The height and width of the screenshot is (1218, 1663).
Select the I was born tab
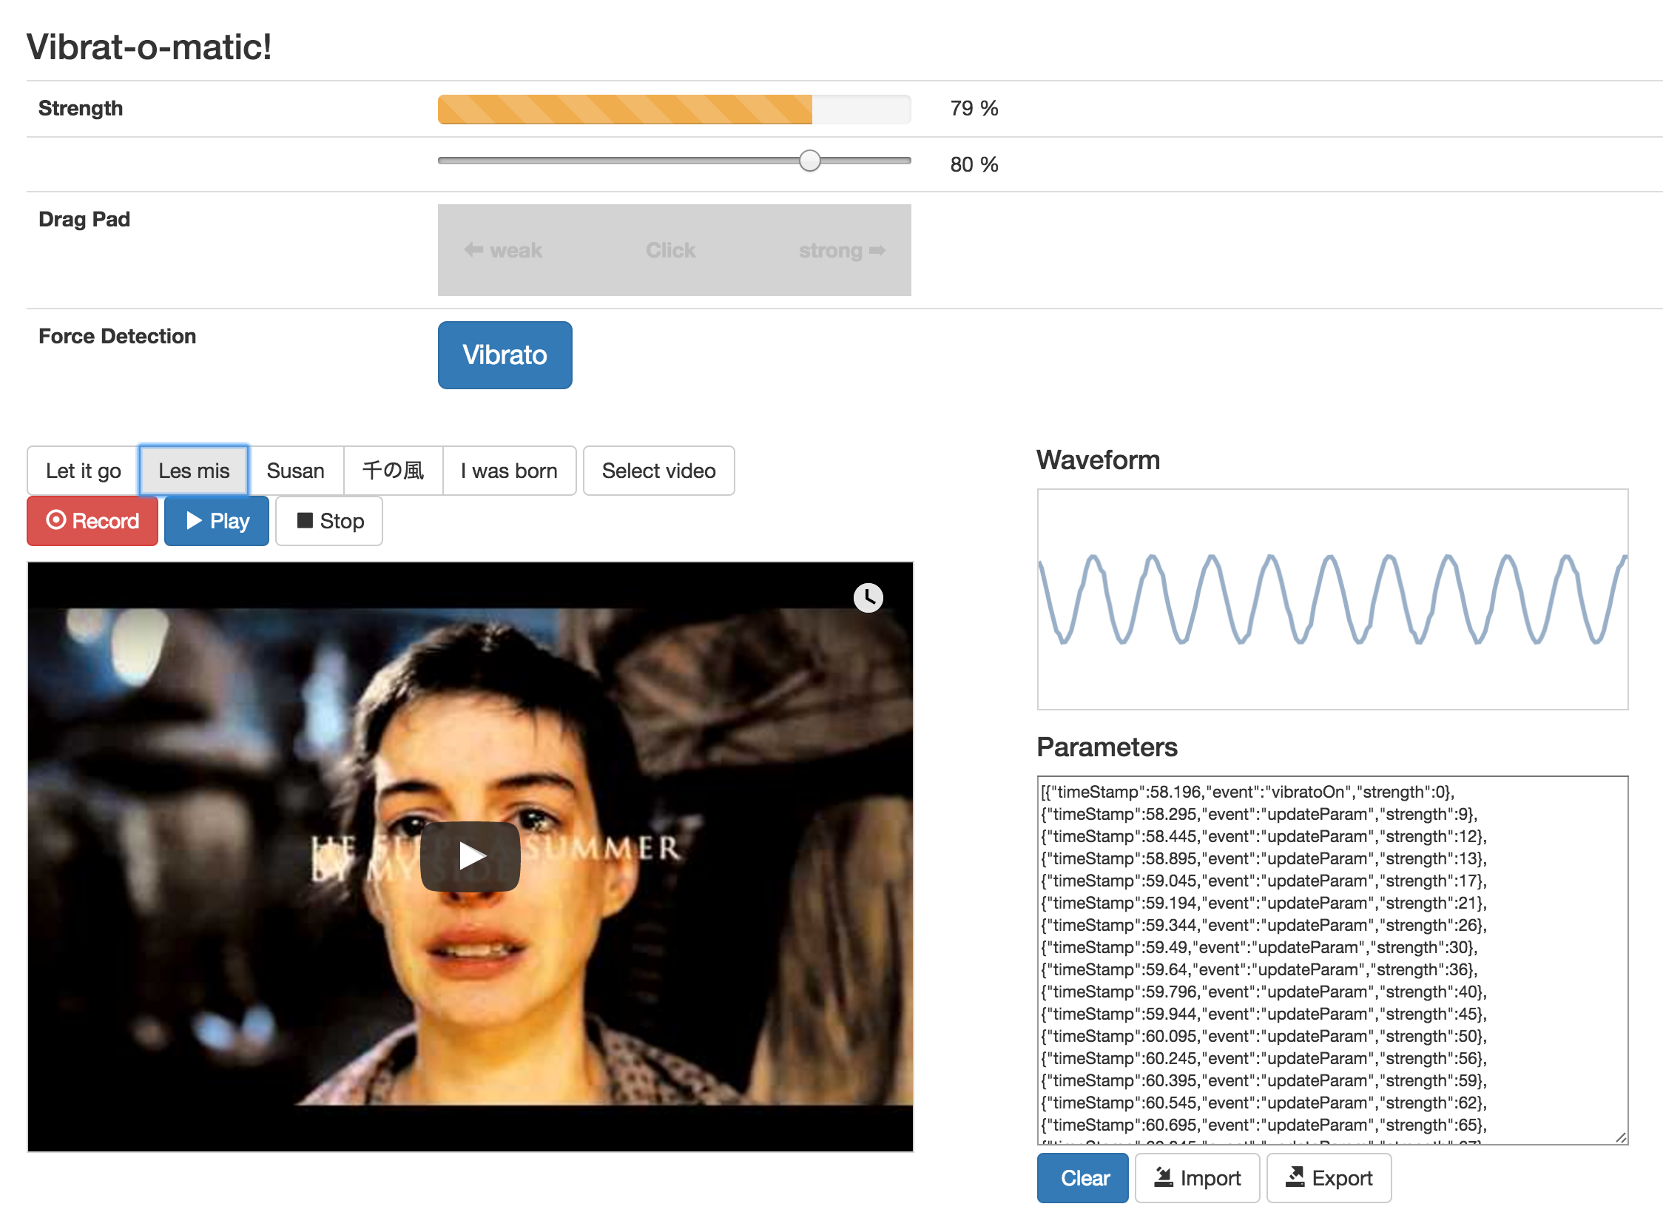(x=509, y=471)
